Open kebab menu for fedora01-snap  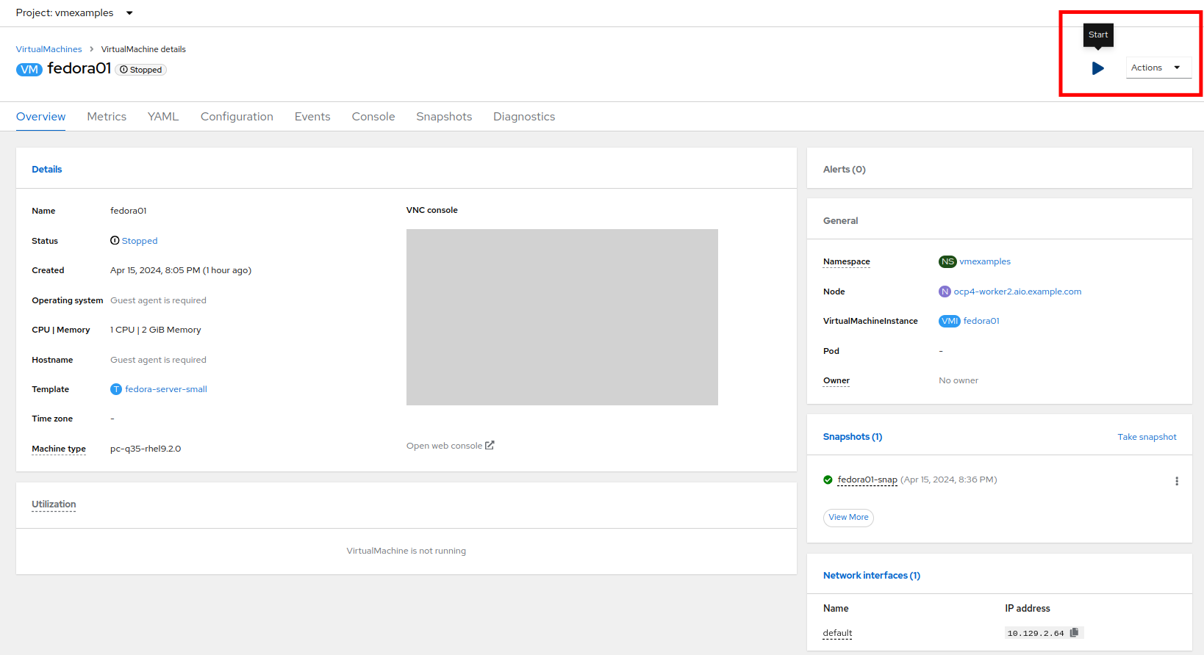(1177, 481)
